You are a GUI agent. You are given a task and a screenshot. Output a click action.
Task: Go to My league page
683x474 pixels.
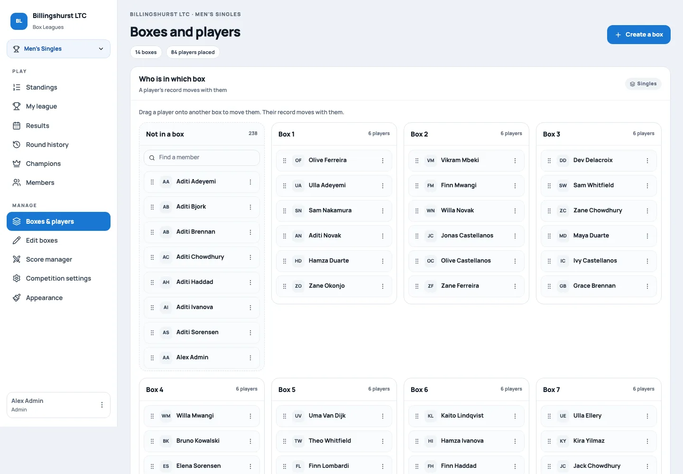[x=58, y=106]
